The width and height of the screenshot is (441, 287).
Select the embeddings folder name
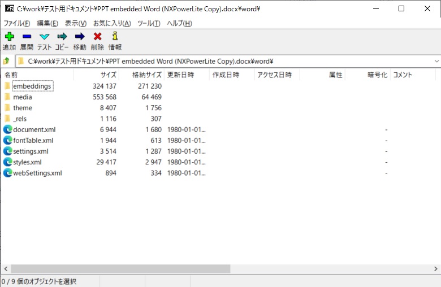pyautogui.click(x=32, y=86)
